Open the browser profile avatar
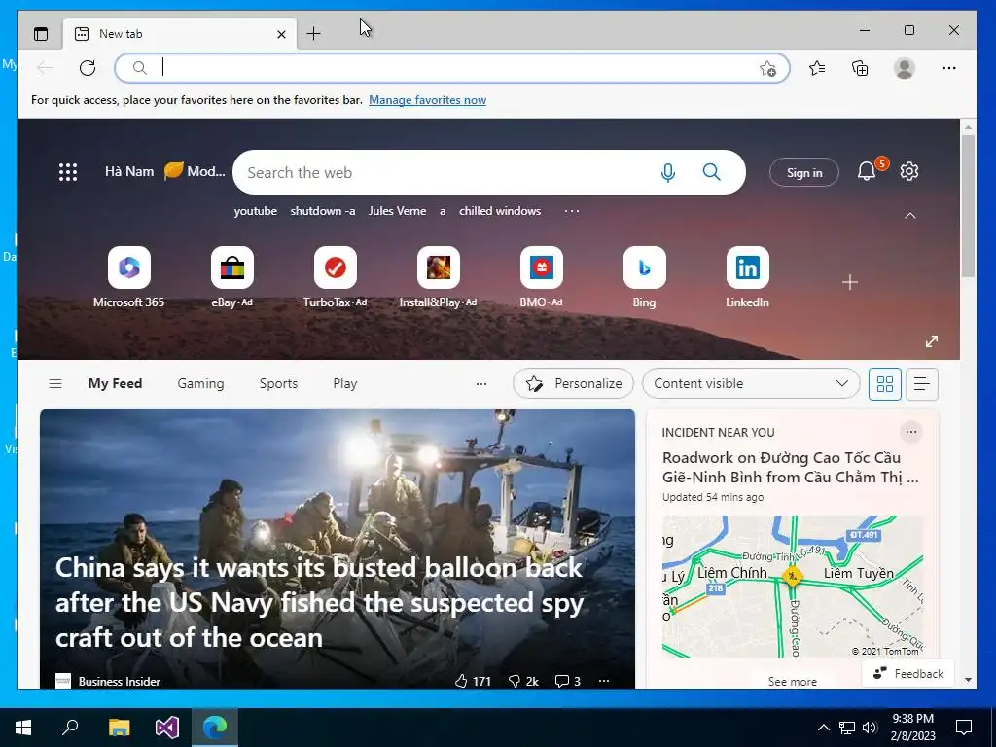Viewport: 996px width, 747px height. click(904, 68)
